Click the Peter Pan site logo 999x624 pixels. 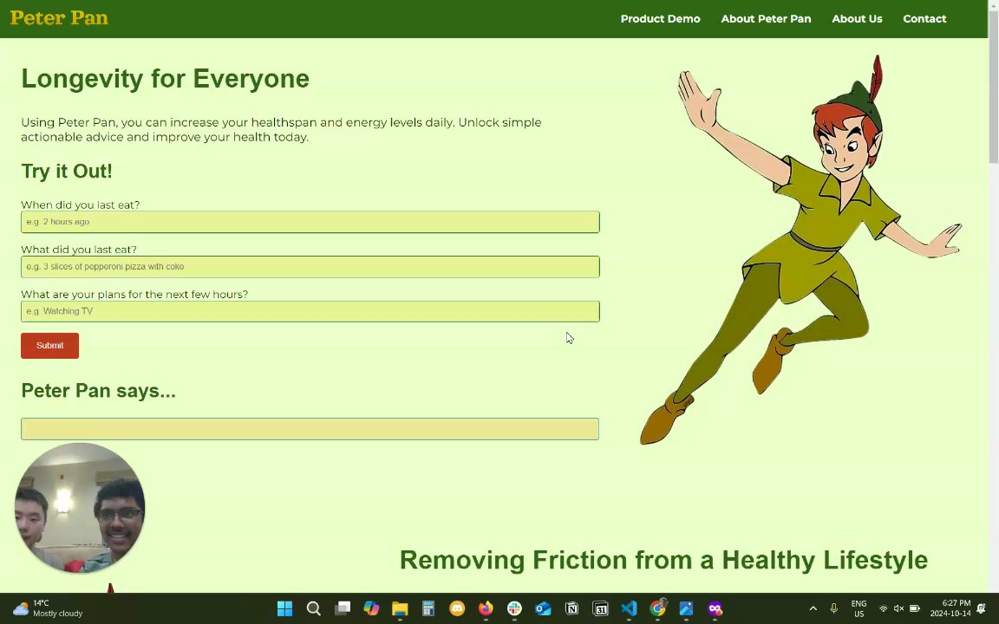tap(59, 18)
